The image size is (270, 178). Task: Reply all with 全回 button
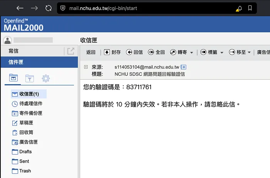click(x=156, y=52)
